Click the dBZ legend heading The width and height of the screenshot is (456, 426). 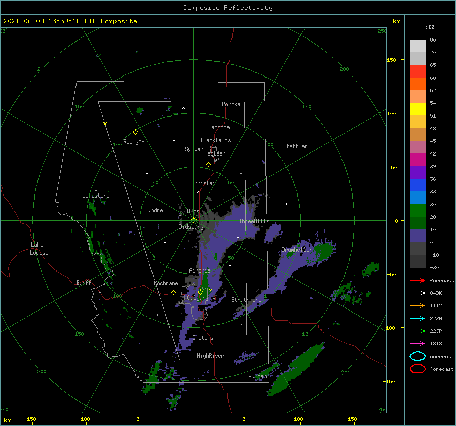click(430, 27)
